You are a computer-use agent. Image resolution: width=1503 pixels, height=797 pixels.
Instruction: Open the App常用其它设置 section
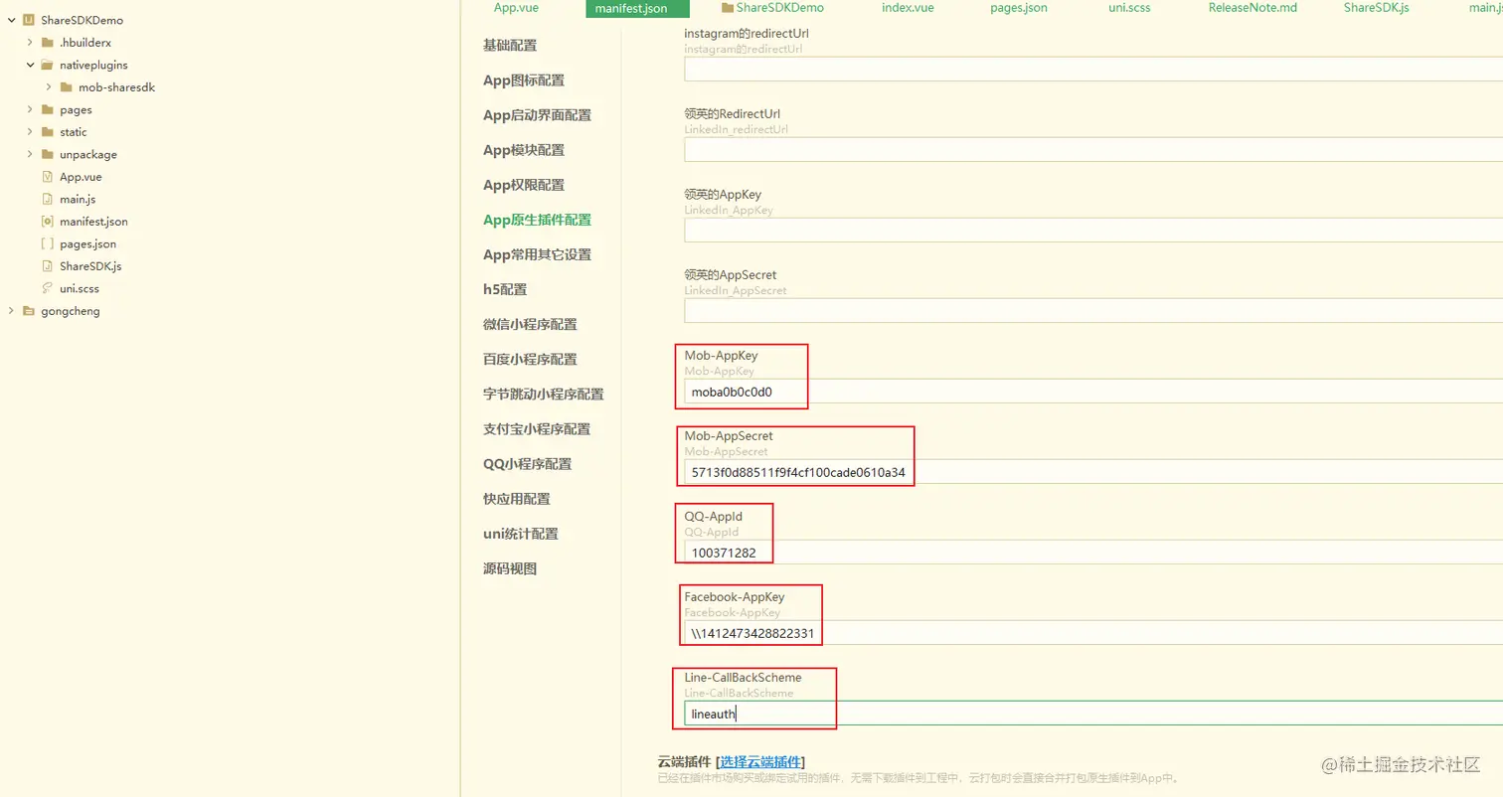point(537,254)
